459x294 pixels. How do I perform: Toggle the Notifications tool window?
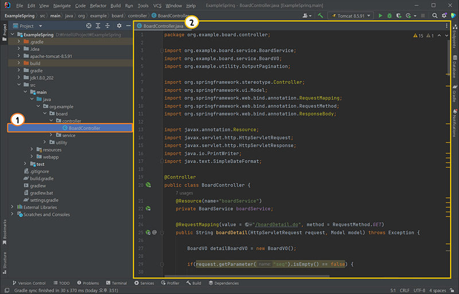(x=454, y=123)
